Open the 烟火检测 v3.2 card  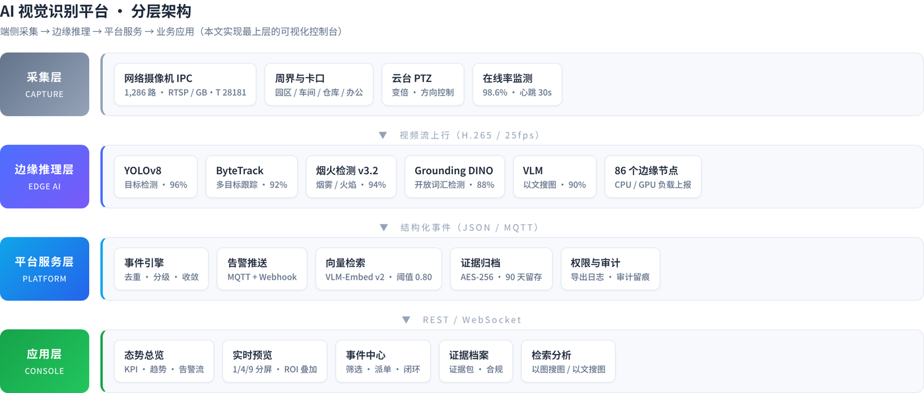point(351,177)
